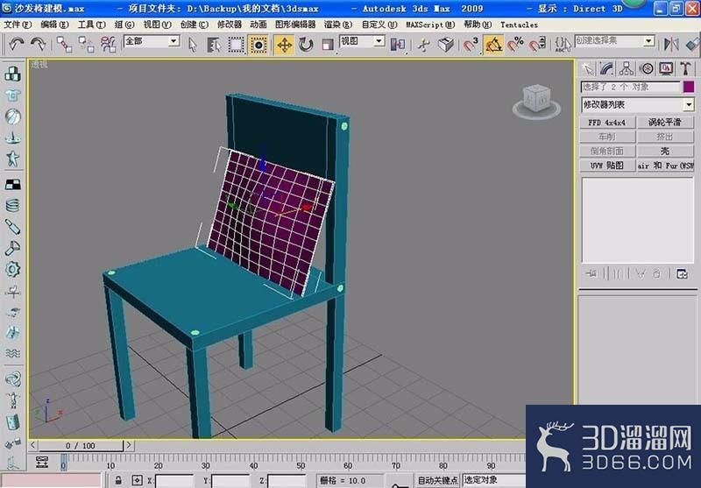Create a reactor Motor (gear icon)

(x=12, y=269)
